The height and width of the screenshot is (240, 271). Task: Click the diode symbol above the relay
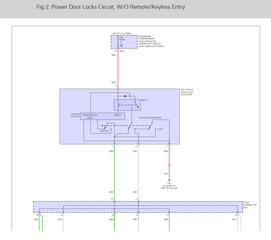[x=125, y=96]
